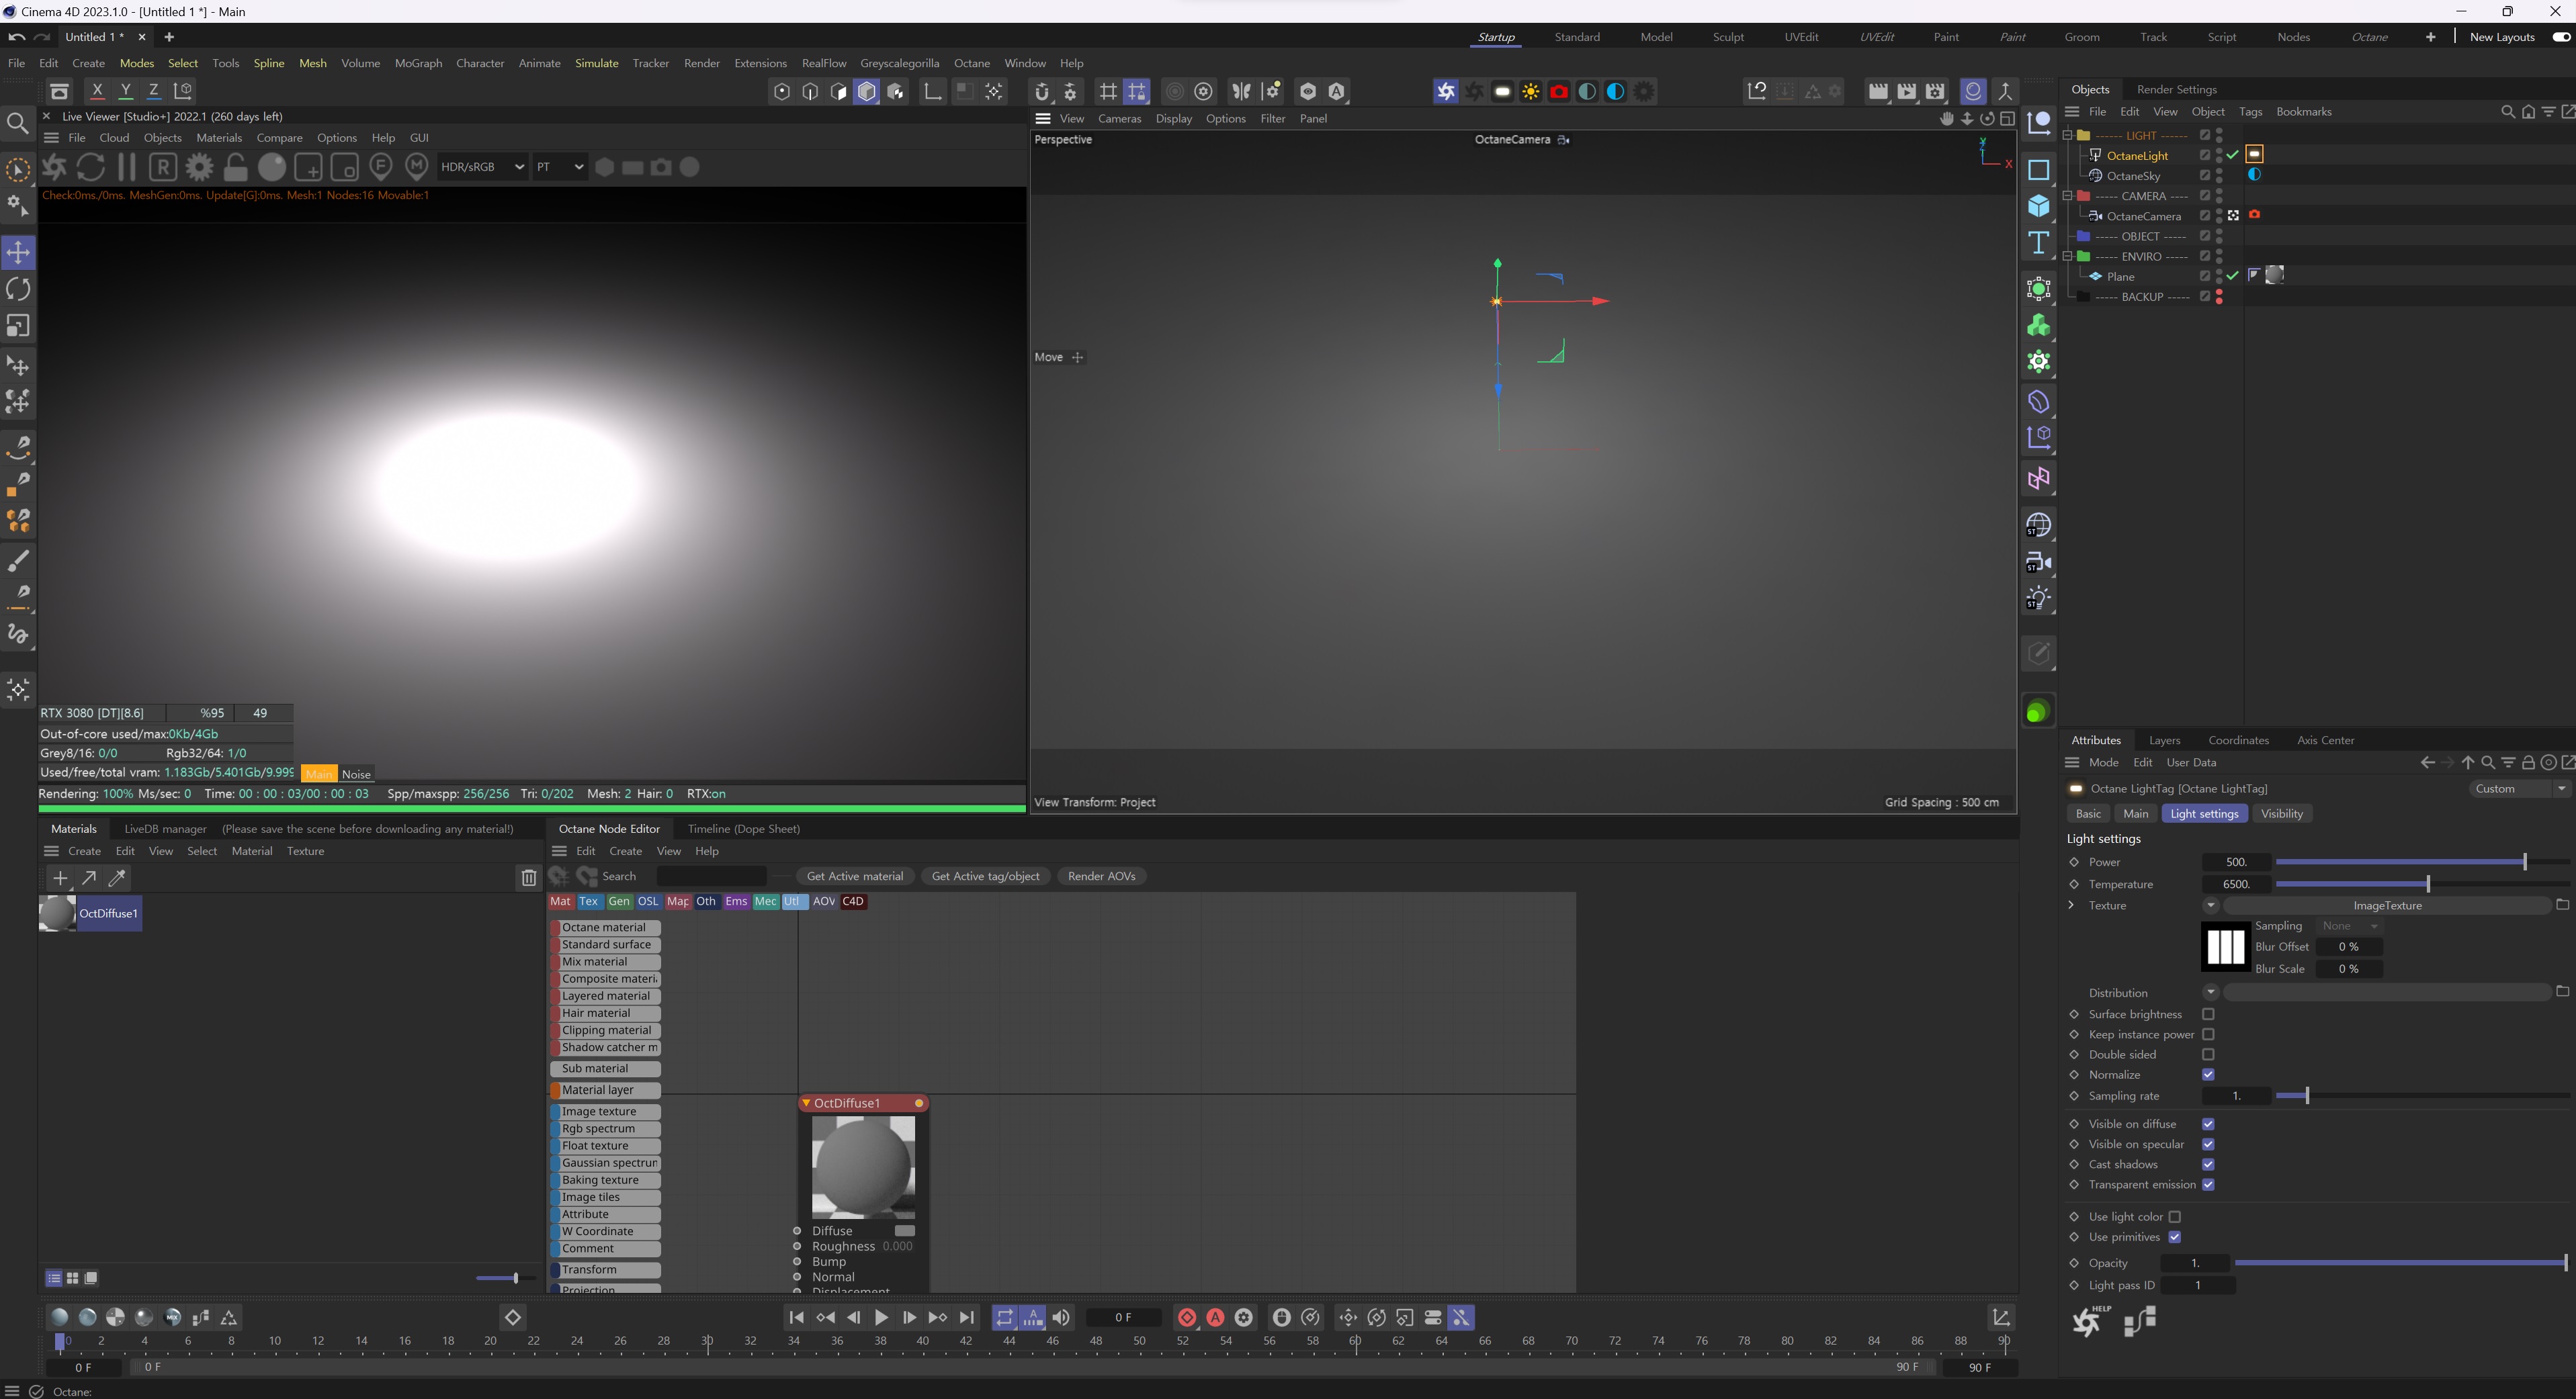Open Live Viewer settings gear icon
The height and width of the screenshot is (1399, 2576).
click(x=199, y=167)
